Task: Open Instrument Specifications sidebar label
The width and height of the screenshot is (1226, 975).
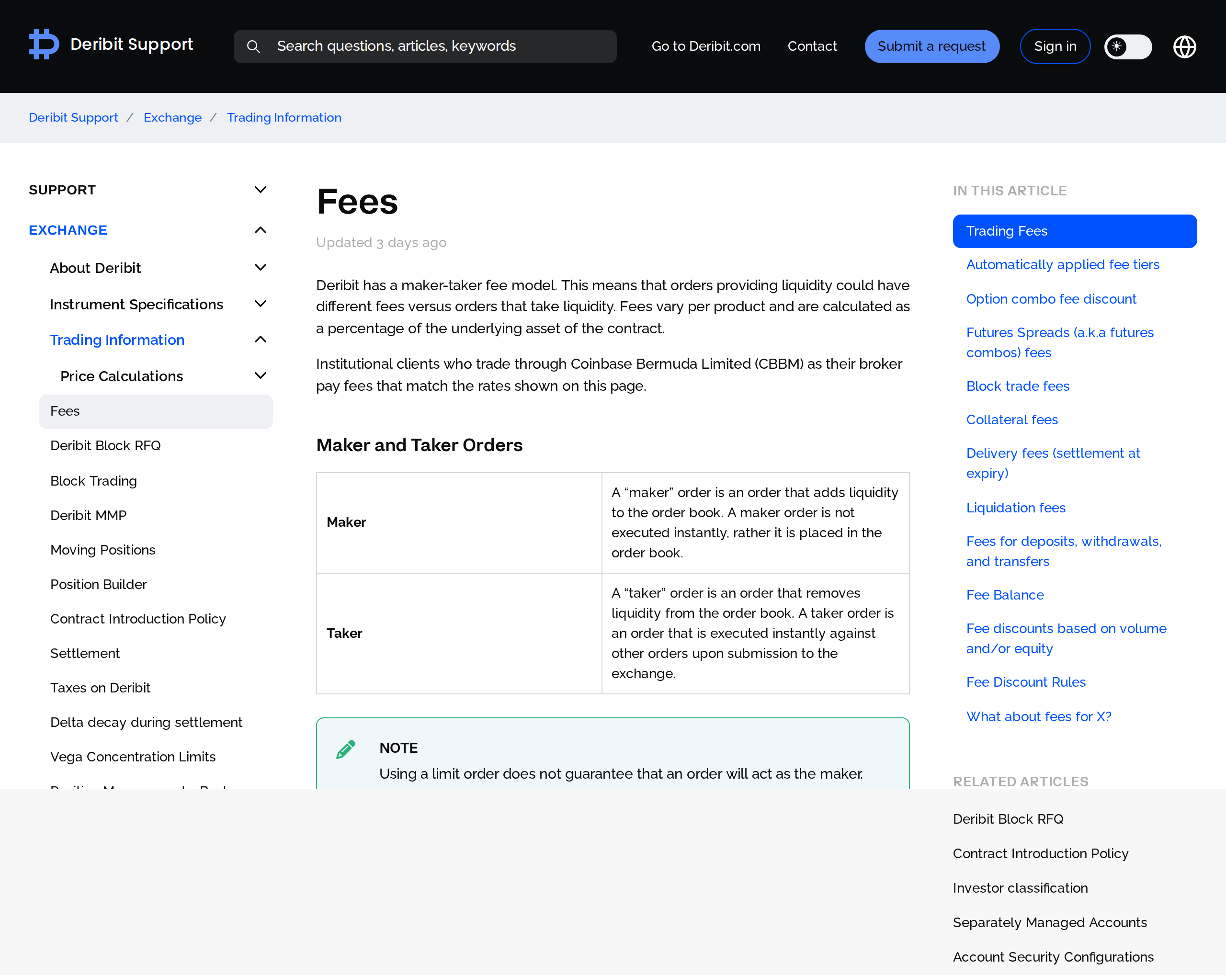Action: click(136, 305)
